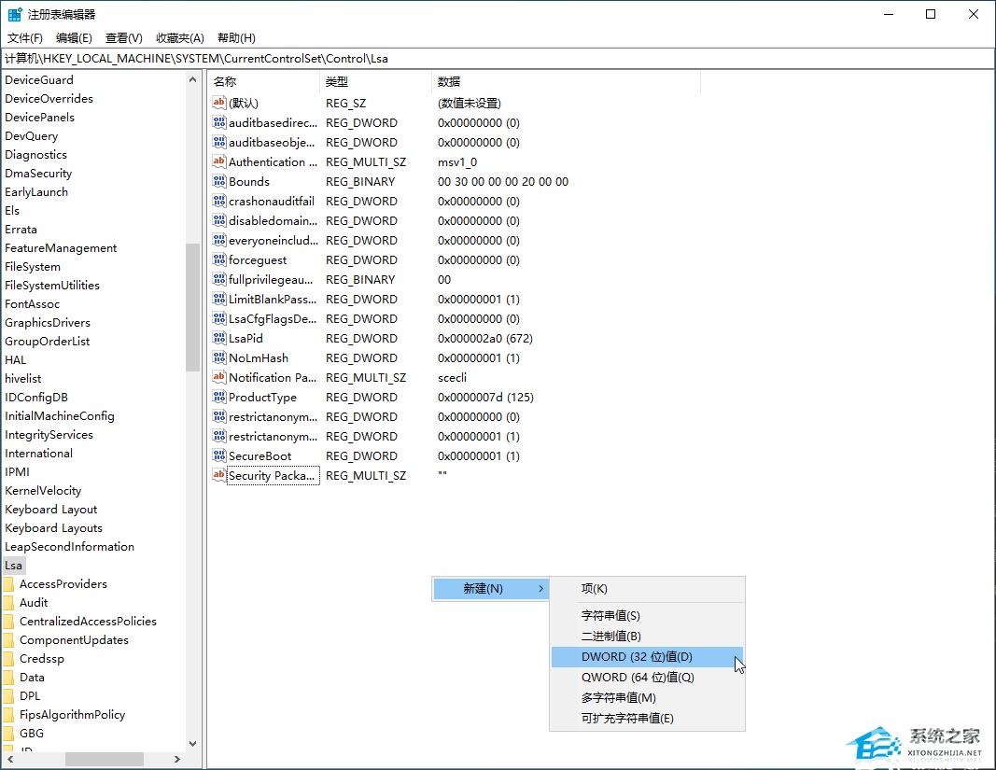996x770 pixels.
Task: Select the NoLmHash registry value icon
Action: (x=219, y=358)
